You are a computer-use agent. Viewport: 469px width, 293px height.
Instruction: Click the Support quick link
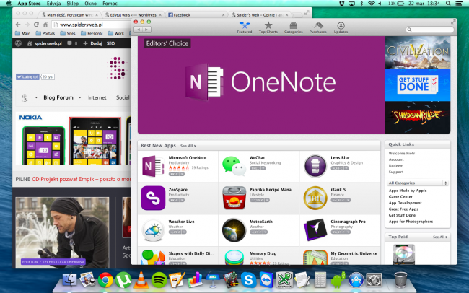point(395,172)
